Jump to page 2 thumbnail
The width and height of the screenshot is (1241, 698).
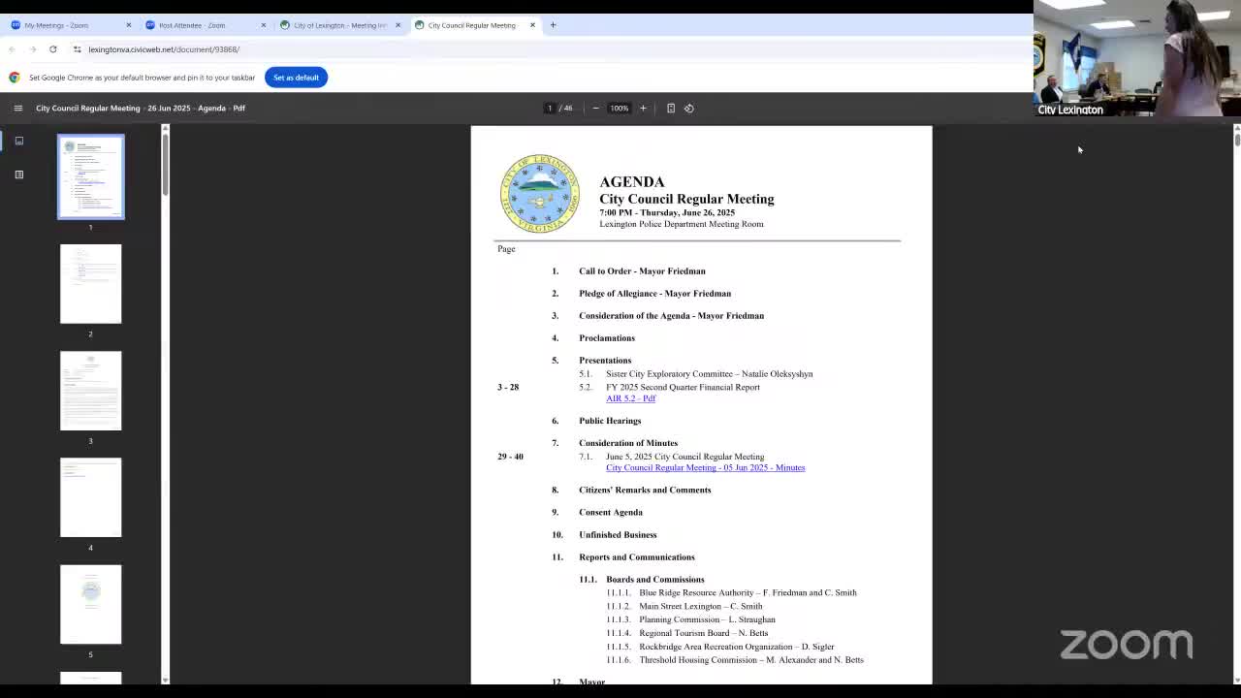(x=91, y=284)
